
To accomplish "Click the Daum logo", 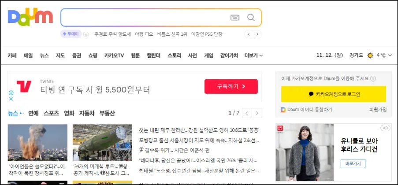I will click(x=30, y=17).
